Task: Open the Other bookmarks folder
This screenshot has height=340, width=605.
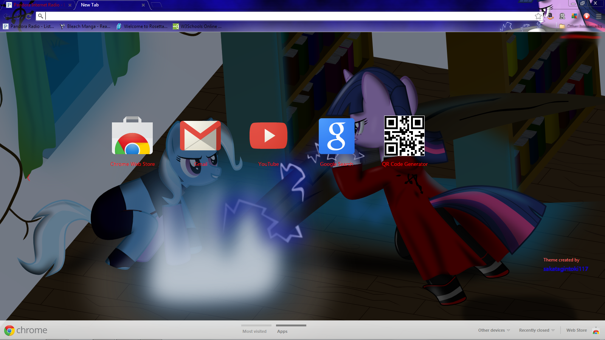Action: (581, 26)
